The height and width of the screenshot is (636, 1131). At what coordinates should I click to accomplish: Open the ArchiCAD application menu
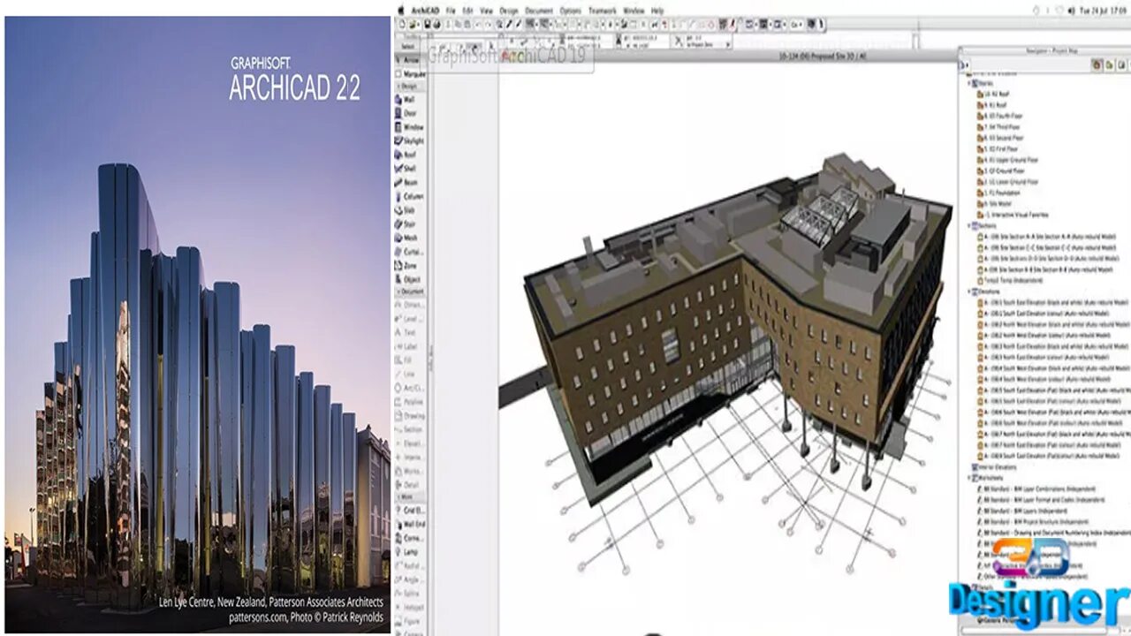(x=423, y=10)
